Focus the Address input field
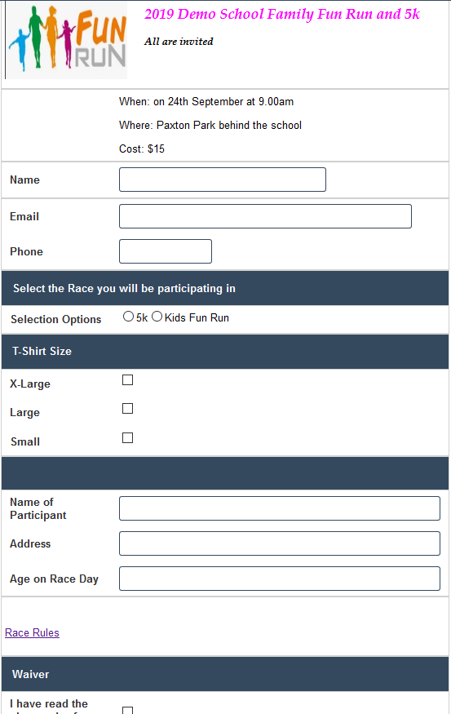Image resolution: width=451 pixels, height=714 pixels. coord(280,543)
